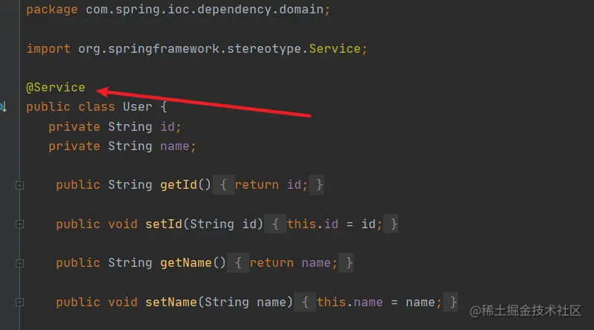
Task: Expand the folded getId() method
Action: pyautogui.click(x=19, y=185)
